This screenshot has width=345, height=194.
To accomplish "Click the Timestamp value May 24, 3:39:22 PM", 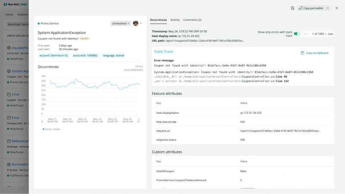I will pyautogui.click(x=188, y=31).
